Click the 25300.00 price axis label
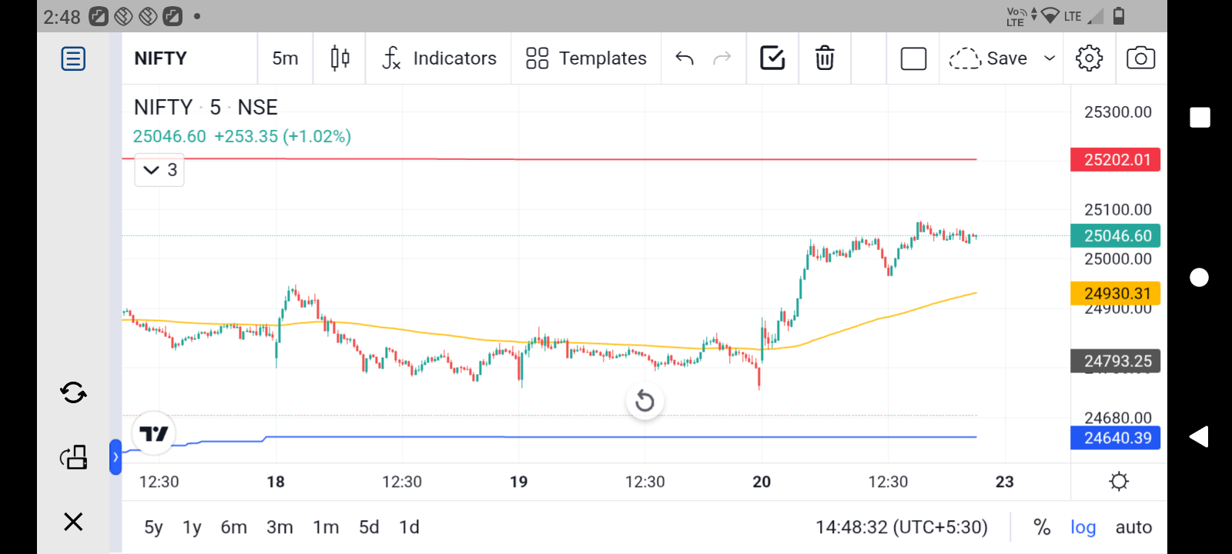 (x=1118, y=112)
